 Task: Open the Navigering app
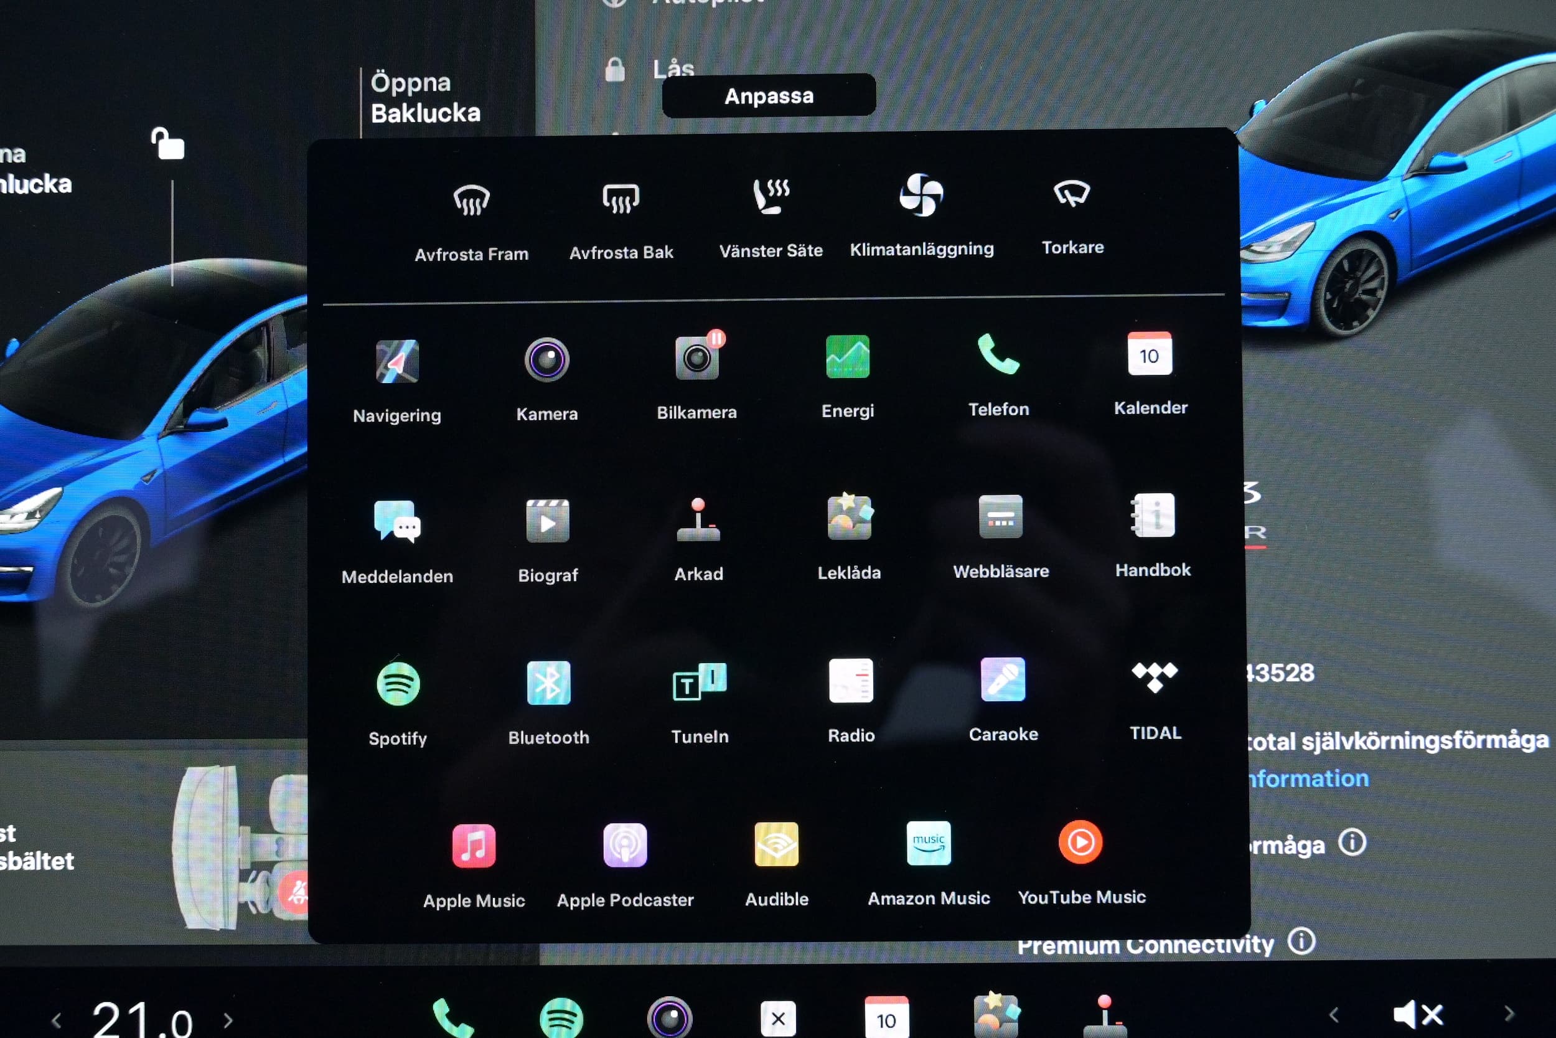click(x=397, y=361)
